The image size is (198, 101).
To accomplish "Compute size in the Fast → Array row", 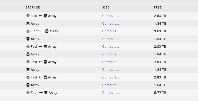I will [111, 47].
